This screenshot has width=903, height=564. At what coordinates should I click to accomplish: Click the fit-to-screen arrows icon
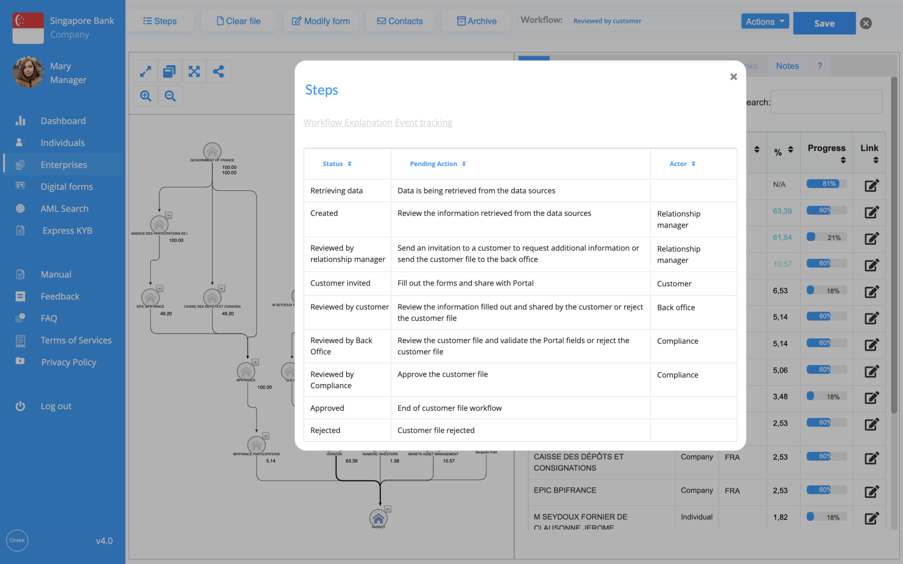pos(194,71)
